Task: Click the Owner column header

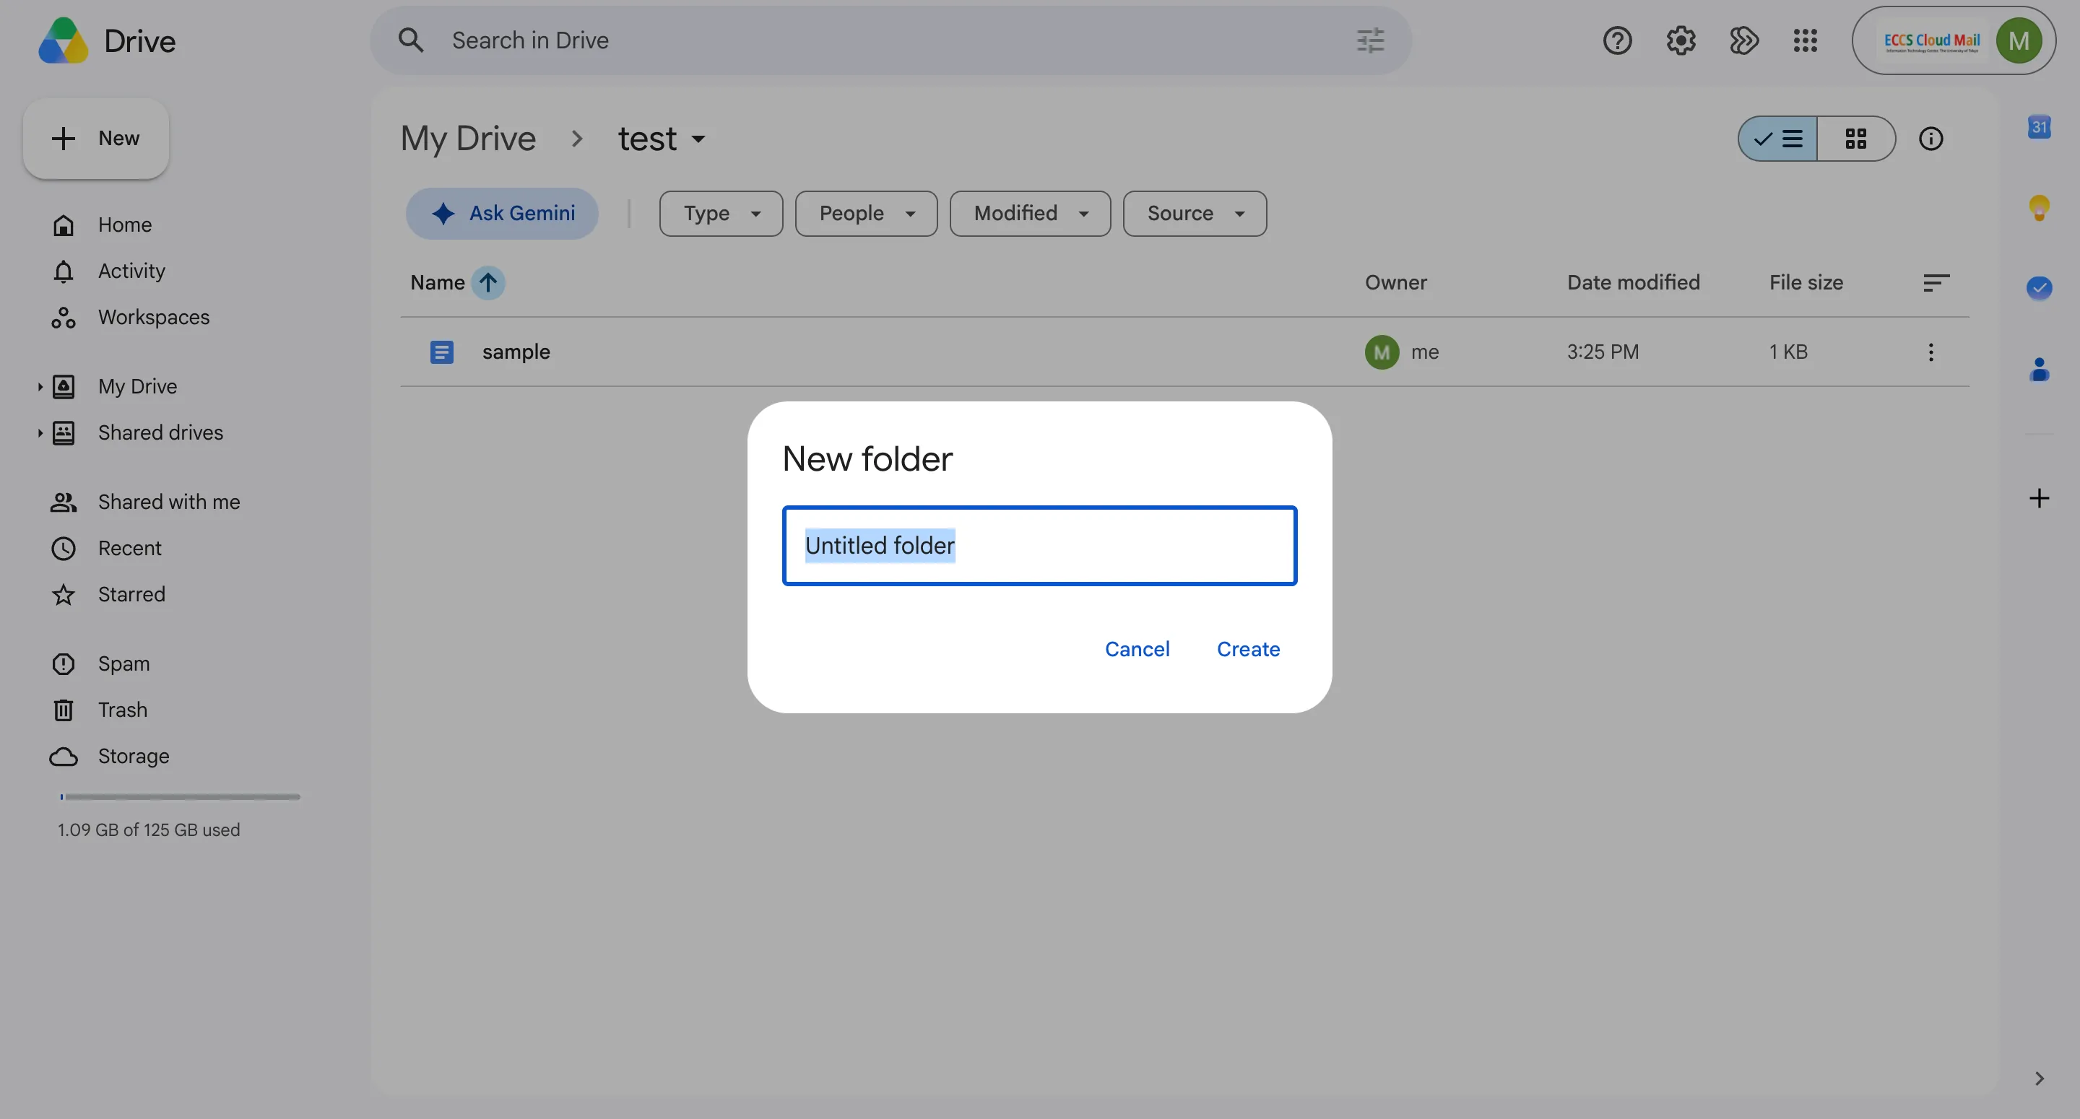Action: click(1395, 282)
